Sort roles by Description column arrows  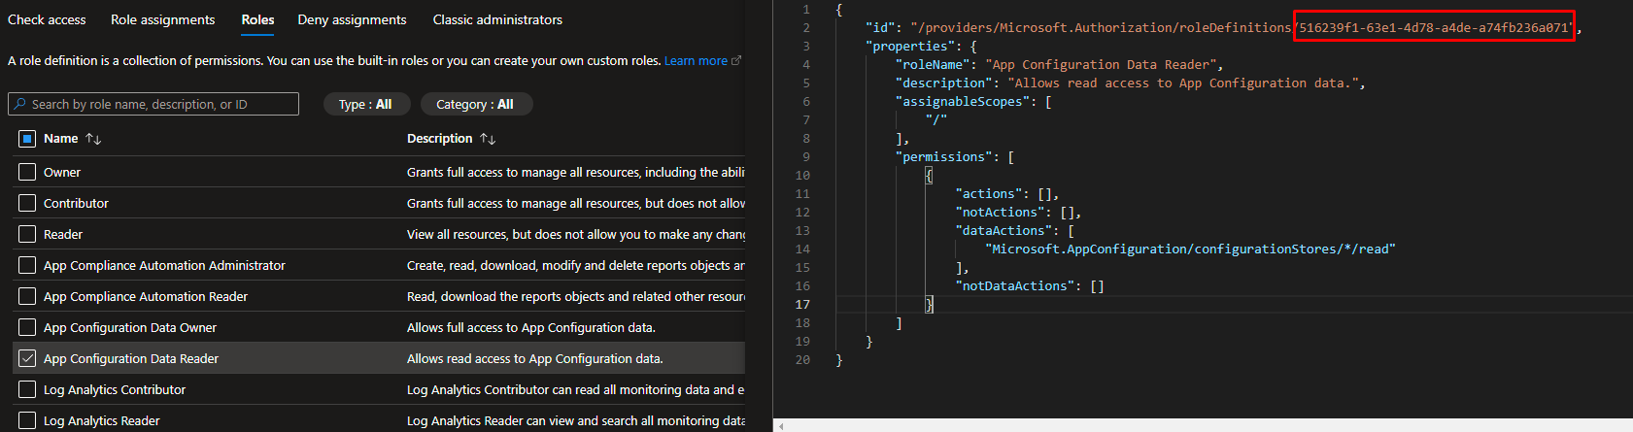[488, 139]
